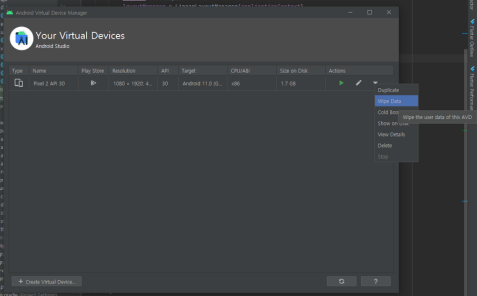Close the Android Virtual Device Manager window
Image resolution: width=477 pixels, height=296 pixels.
(x=389, y=12)
